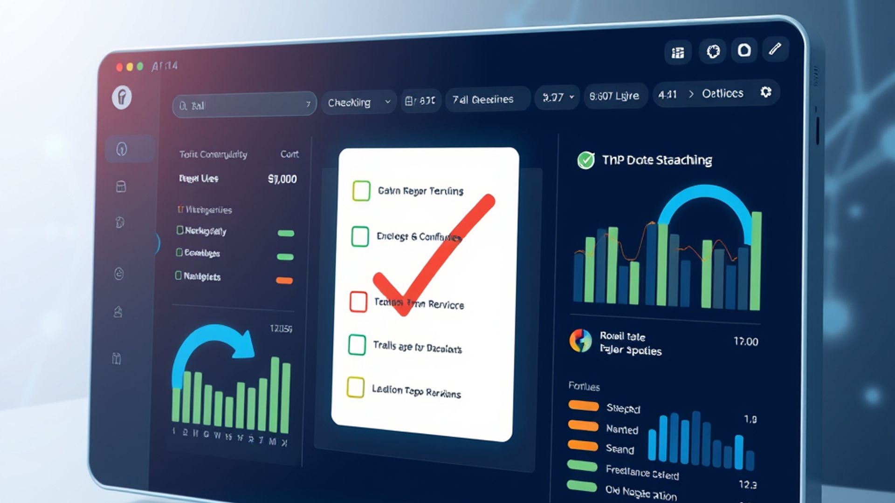895x503 pixels.
Task: Click the 12.3 value at bottom right
Action: point(748,484)
